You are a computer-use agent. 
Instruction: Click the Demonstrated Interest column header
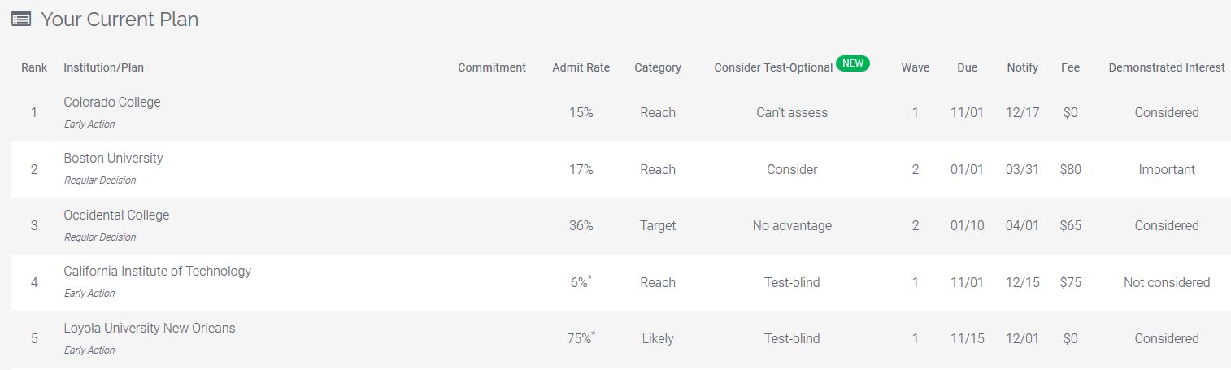click(1167, 67)
